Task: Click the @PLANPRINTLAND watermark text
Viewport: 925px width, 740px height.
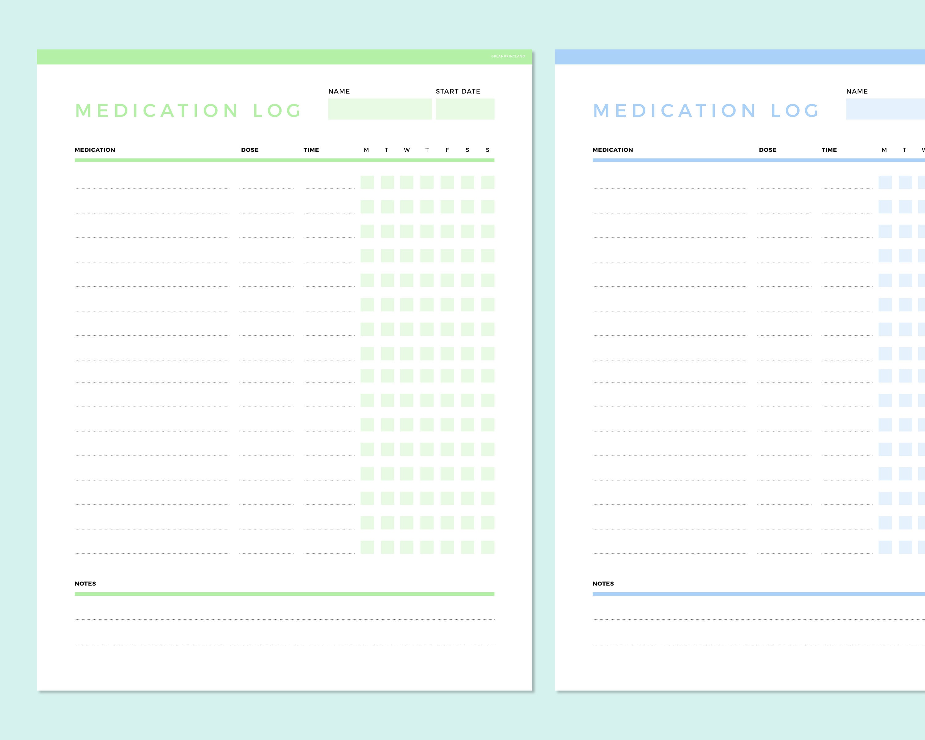Action: point(508,56)
